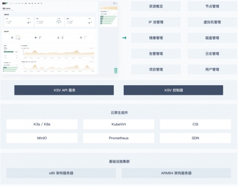Select the KubeVirt component box
The height and width of the screenshot is (186, 238).
tap(119, 124)
